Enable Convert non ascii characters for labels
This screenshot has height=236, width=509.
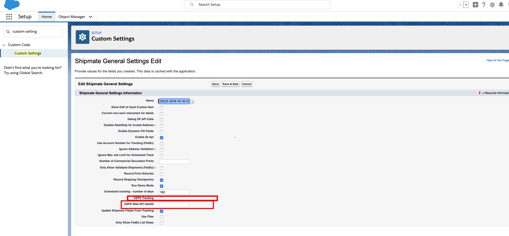coord(162,114)
